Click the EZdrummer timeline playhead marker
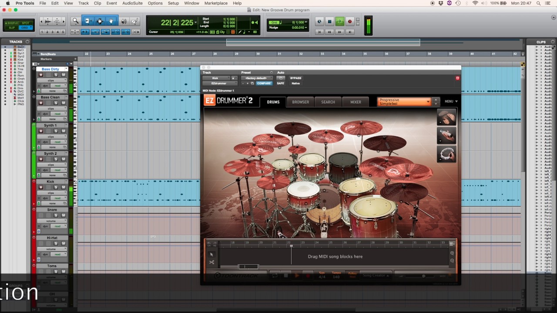Screen dimensions: 557x313 291,246
